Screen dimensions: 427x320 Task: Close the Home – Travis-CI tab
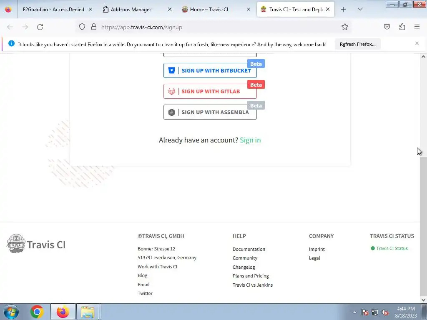click(x=249, y=9)
